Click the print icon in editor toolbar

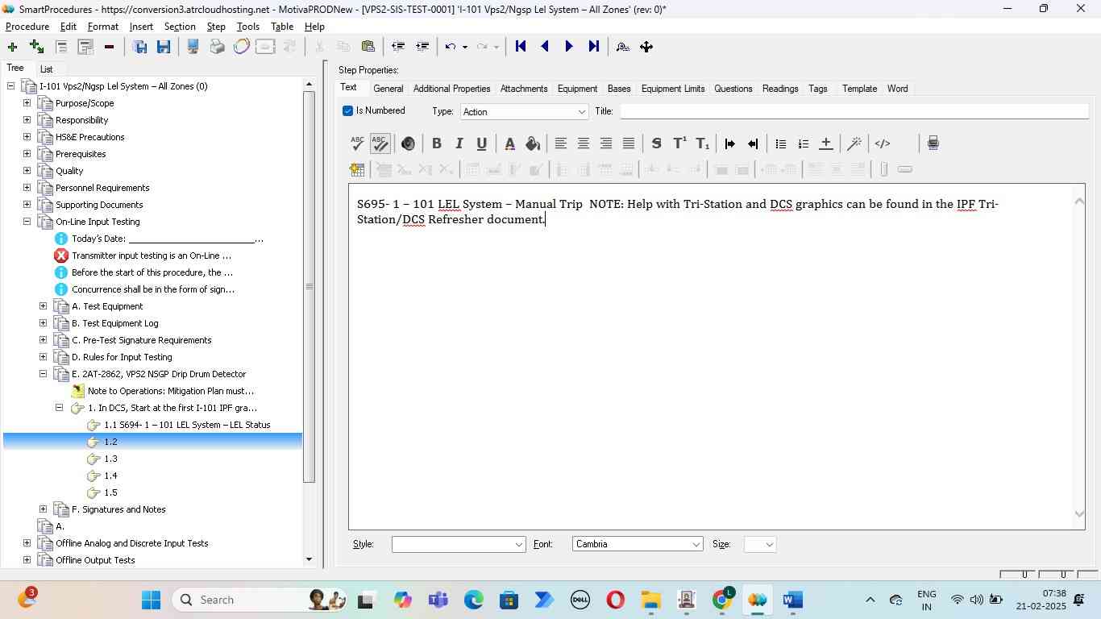(x=933, y=143)
